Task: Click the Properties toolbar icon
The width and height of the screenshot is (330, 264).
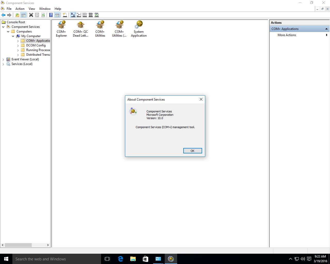Action: click(37, 15)
